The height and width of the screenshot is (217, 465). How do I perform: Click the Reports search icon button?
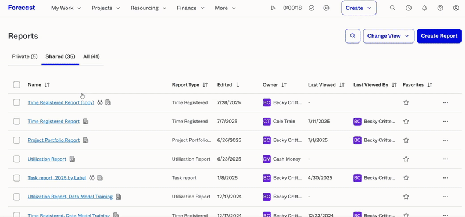(x=353, y=36)
